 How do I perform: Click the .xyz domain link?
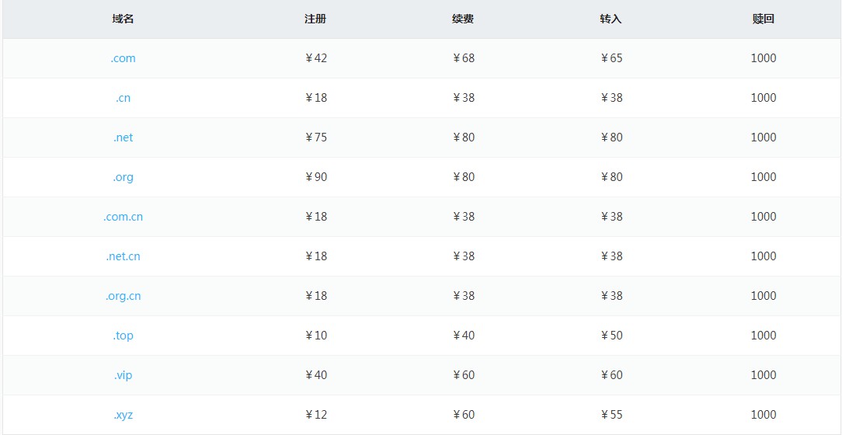123,415
